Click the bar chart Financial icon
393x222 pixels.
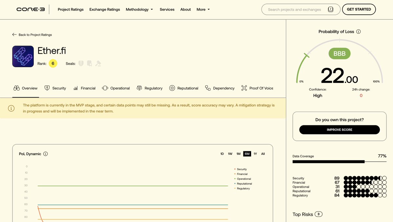pyautogui.click(x=75, y=88)
